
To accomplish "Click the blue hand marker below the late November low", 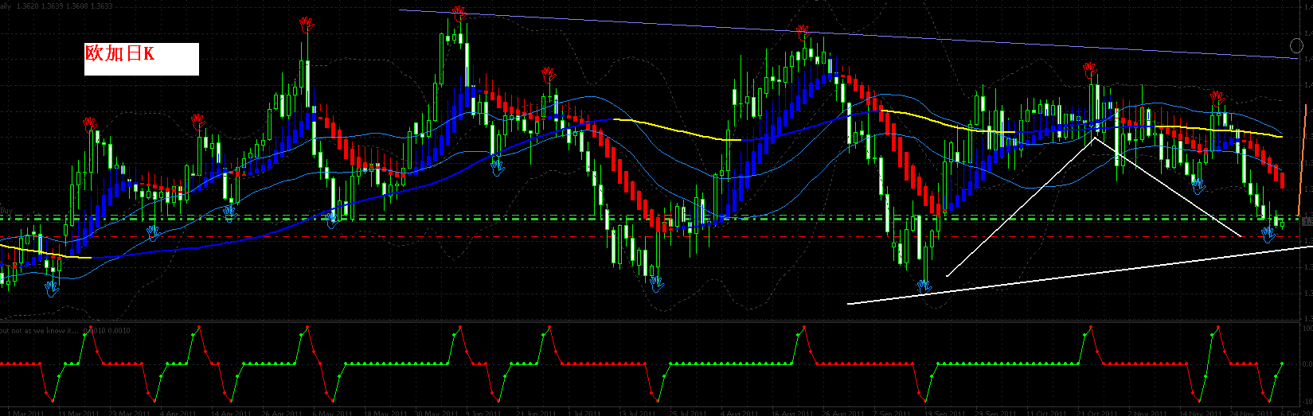I will point(1270,234).
